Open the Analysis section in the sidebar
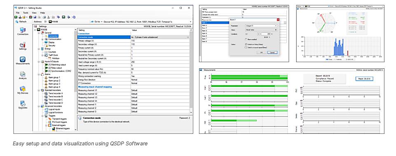The image size is (396, 156). pos(23,75)
